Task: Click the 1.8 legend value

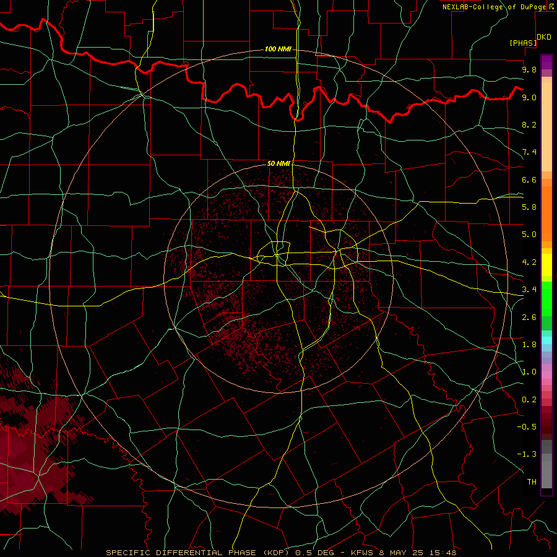Action: tap(529, 345)
